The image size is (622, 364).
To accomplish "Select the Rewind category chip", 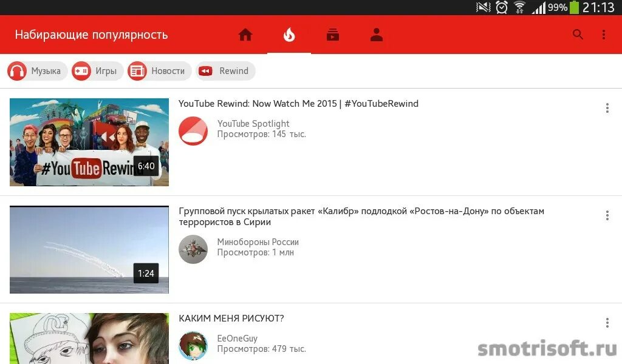I will click(225, 71).
